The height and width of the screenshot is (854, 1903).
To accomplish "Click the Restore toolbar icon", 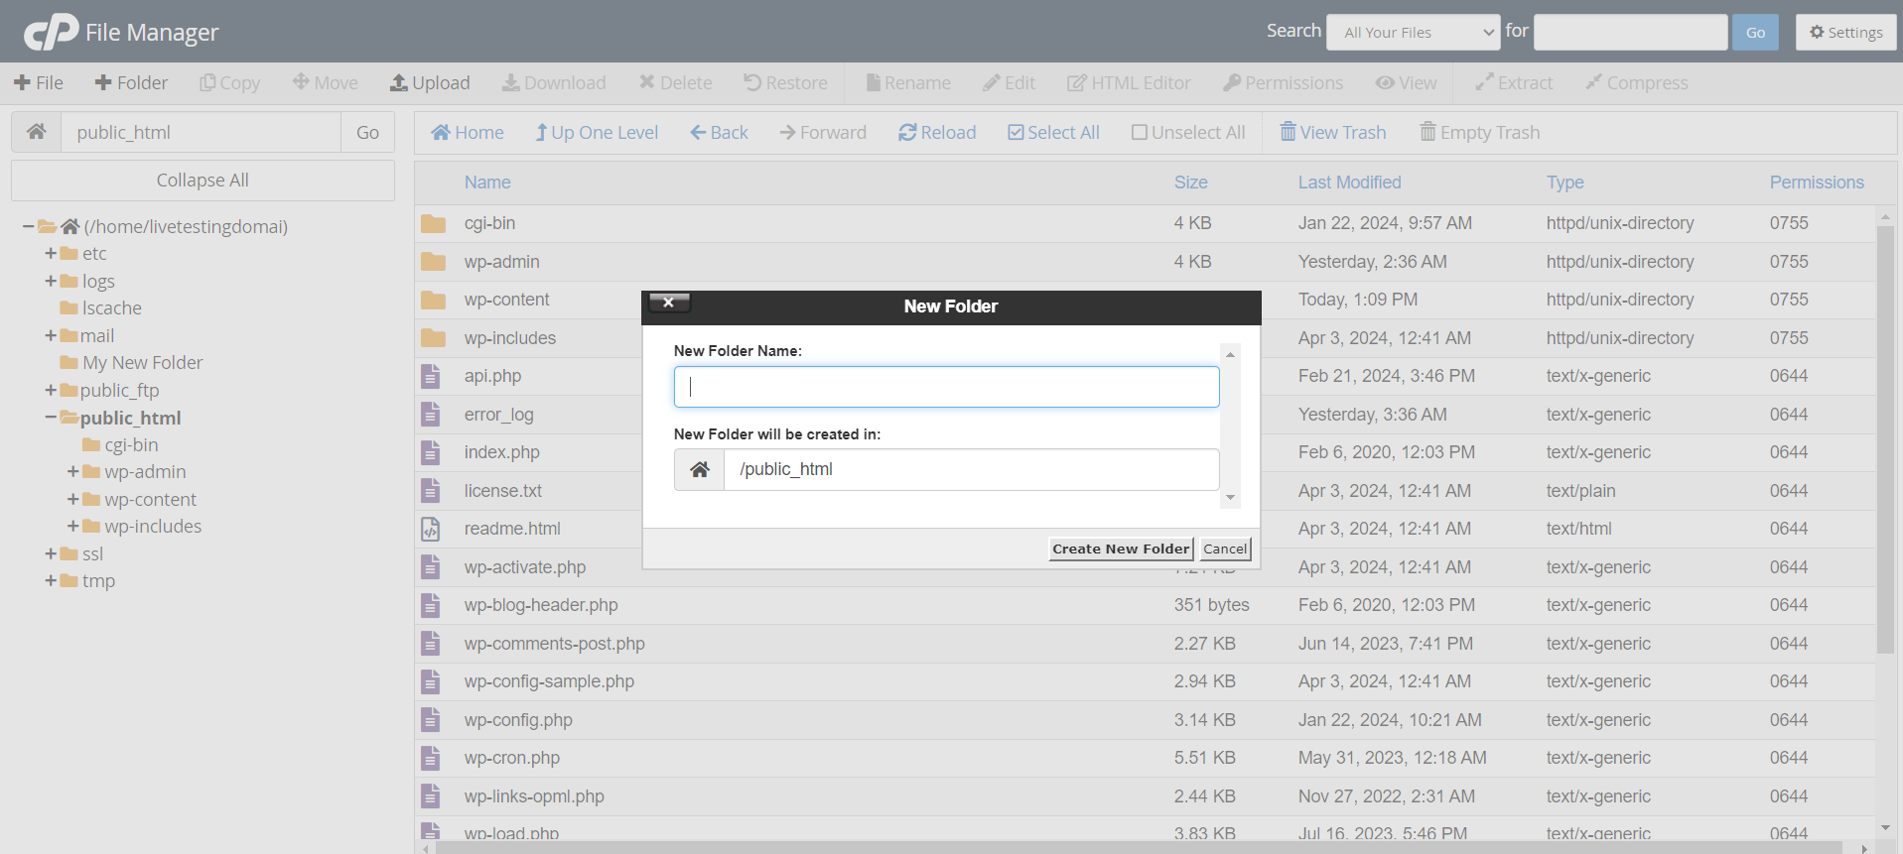I will (x=752, y=82).
